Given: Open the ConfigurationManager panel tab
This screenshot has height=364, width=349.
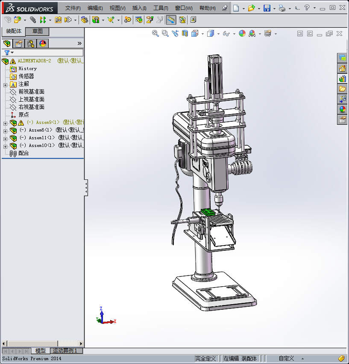Looking at the screenshot, I should [31, 43].
